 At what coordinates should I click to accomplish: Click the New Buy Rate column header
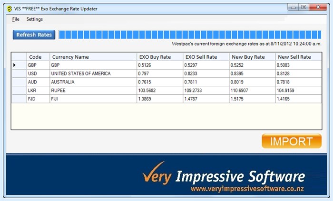252,57
